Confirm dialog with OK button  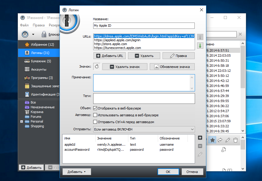coord(168,172)
